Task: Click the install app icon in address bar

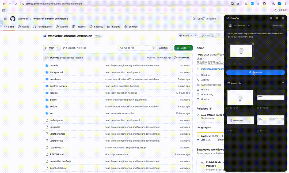Action: [233, 4]
